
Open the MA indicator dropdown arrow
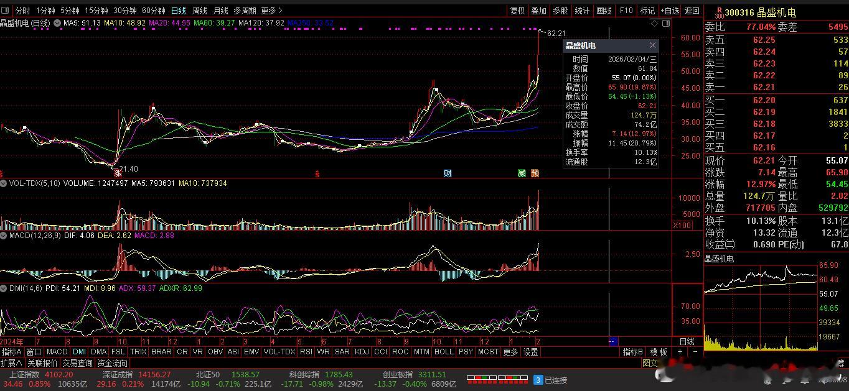[x=57, y=23]
